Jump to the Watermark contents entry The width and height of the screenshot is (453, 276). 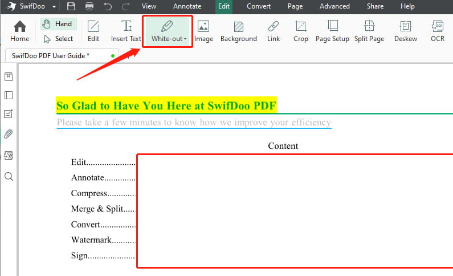pyautogui.click(x=103, y=240)
